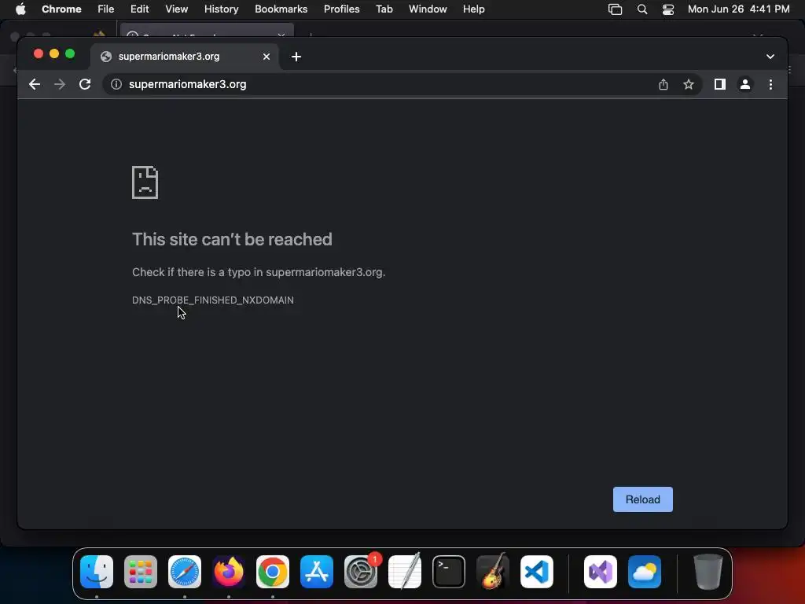Screen dimensions: 805x604
Task: Open Trash from the Dock
Action: coord(708,572)
